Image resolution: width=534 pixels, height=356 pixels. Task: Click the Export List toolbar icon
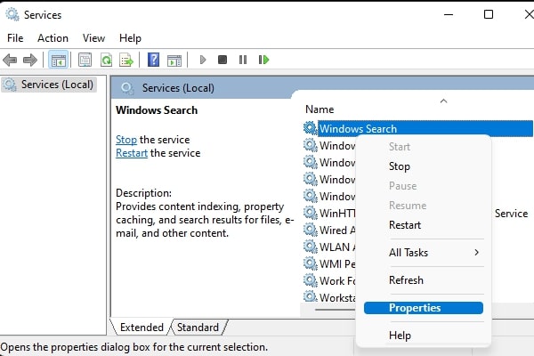pyautogui.click(x=126, y=61)
